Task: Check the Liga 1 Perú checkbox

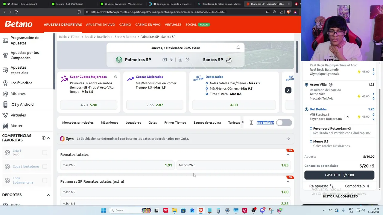Action: click(x=45, y=153)
